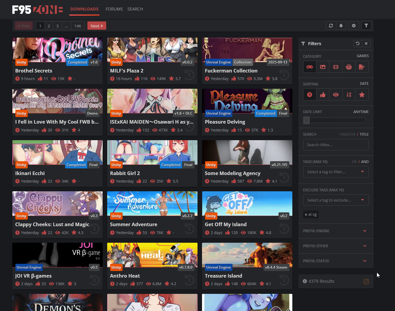
Task: Open the 'Select a tag to exclude' dropdown
Action: click(336, 200)
